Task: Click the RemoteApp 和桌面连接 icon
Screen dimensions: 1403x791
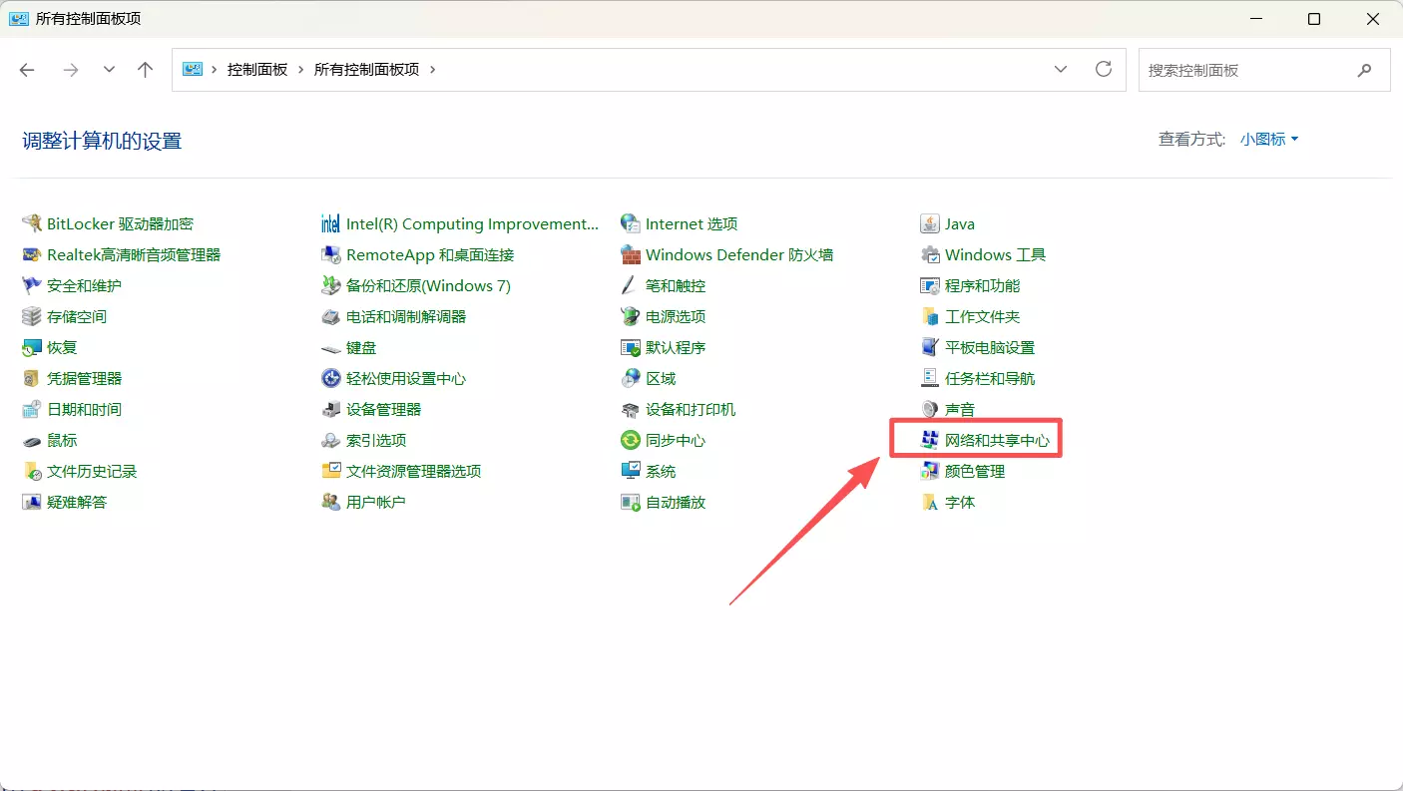Action: [330, 254]
